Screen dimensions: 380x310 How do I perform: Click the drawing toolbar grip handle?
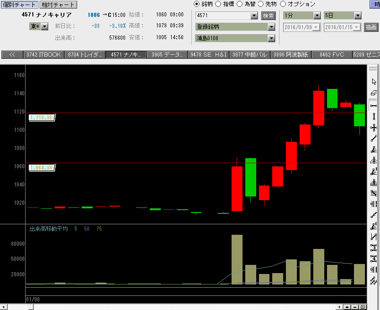pyautogui.click(x=373, y=68)
